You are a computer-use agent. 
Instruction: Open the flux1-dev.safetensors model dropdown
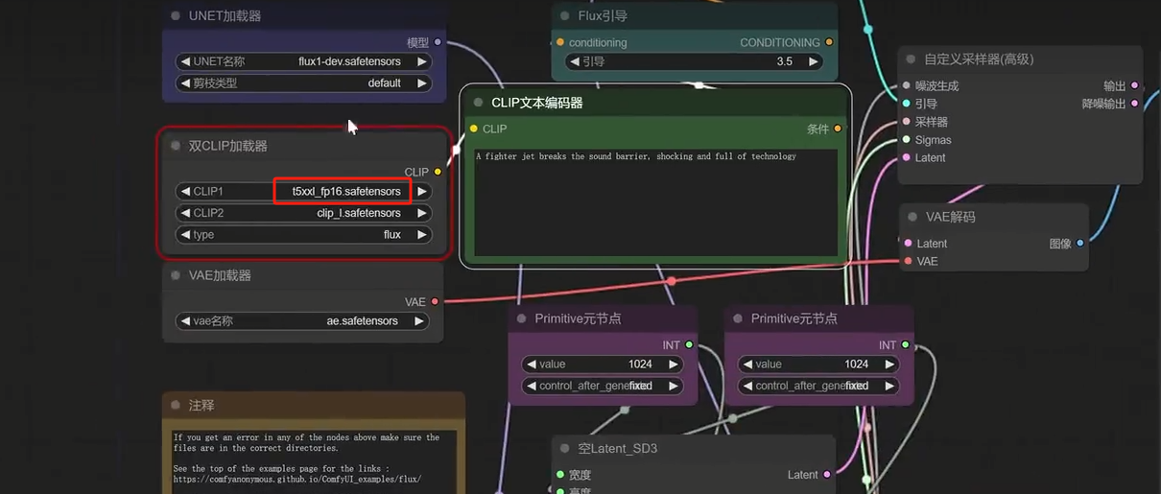(x=303, y=61)
